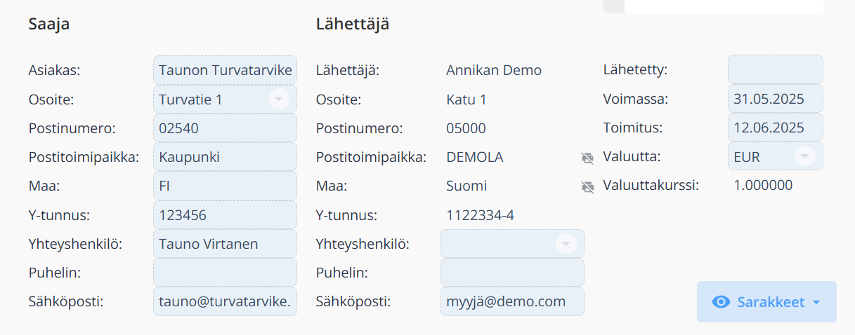Click the Asiakas field Taunon Turvatarvike

click(225, 70)
